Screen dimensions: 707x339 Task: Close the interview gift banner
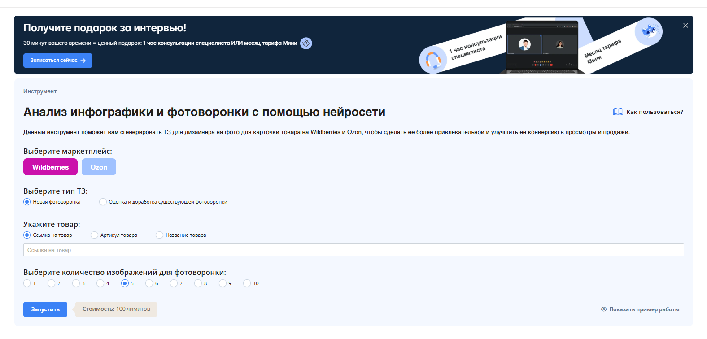pyautogui.click(x=685, y=26)
